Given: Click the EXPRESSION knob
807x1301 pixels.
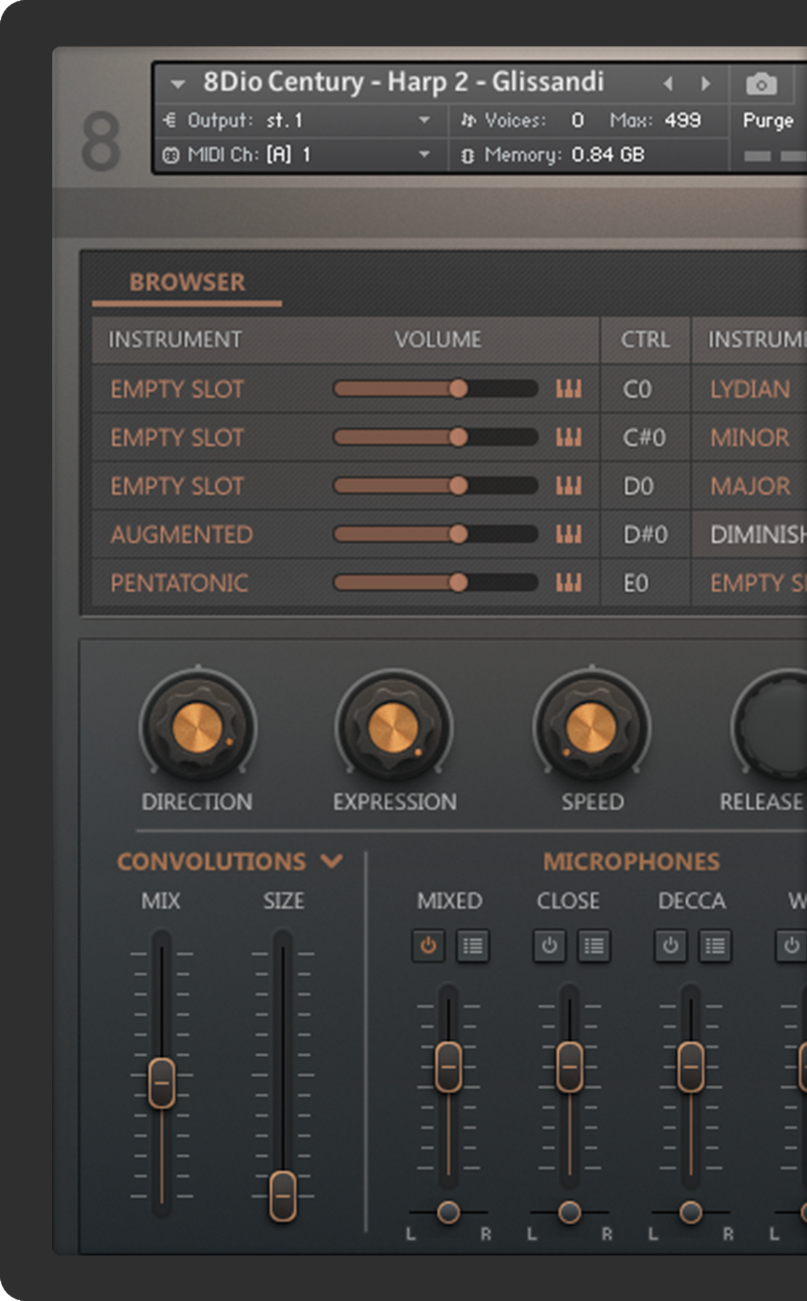Looking at the screenshot, I should coord(394,729).
